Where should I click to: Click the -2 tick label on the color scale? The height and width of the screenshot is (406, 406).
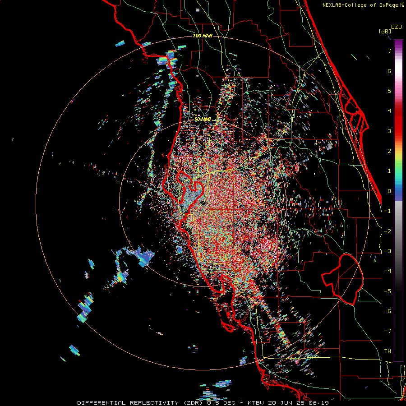point(388,231)
